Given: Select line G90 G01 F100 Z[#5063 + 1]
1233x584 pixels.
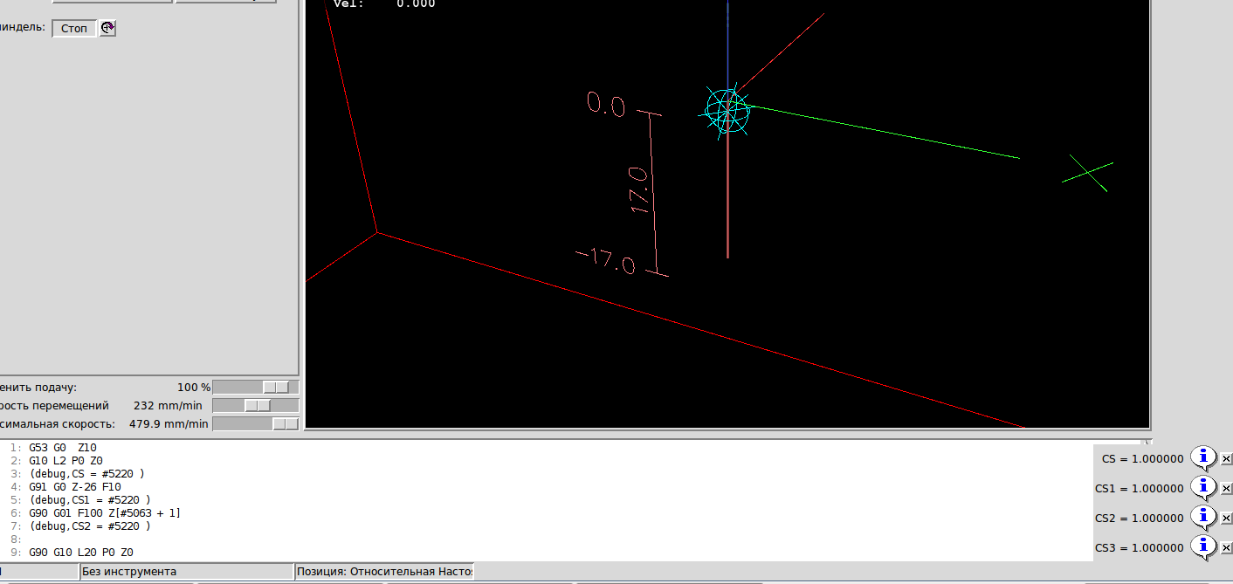Looking at the screenshot, I should tap(105, 512).
